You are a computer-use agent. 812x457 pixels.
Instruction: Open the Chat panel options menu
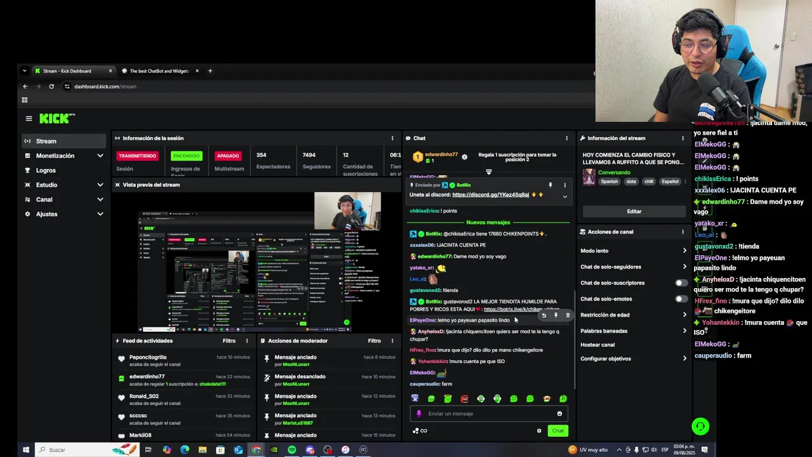[x=566, y=138]
